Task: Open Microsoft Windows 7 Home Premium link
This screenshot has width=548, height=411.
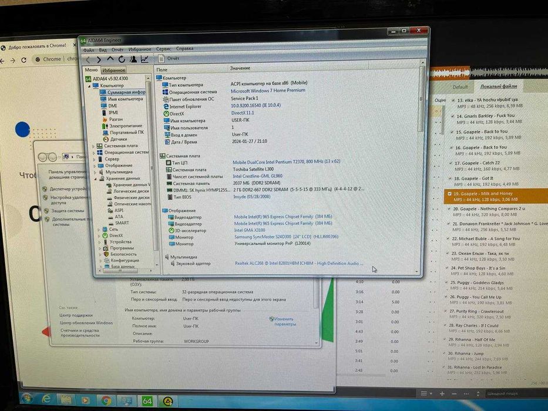Action: tap(268, 90)
